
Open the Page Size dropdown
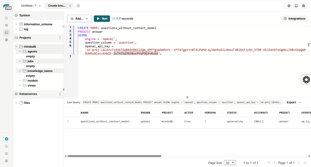pyautogui.click(x=230, y=163)
